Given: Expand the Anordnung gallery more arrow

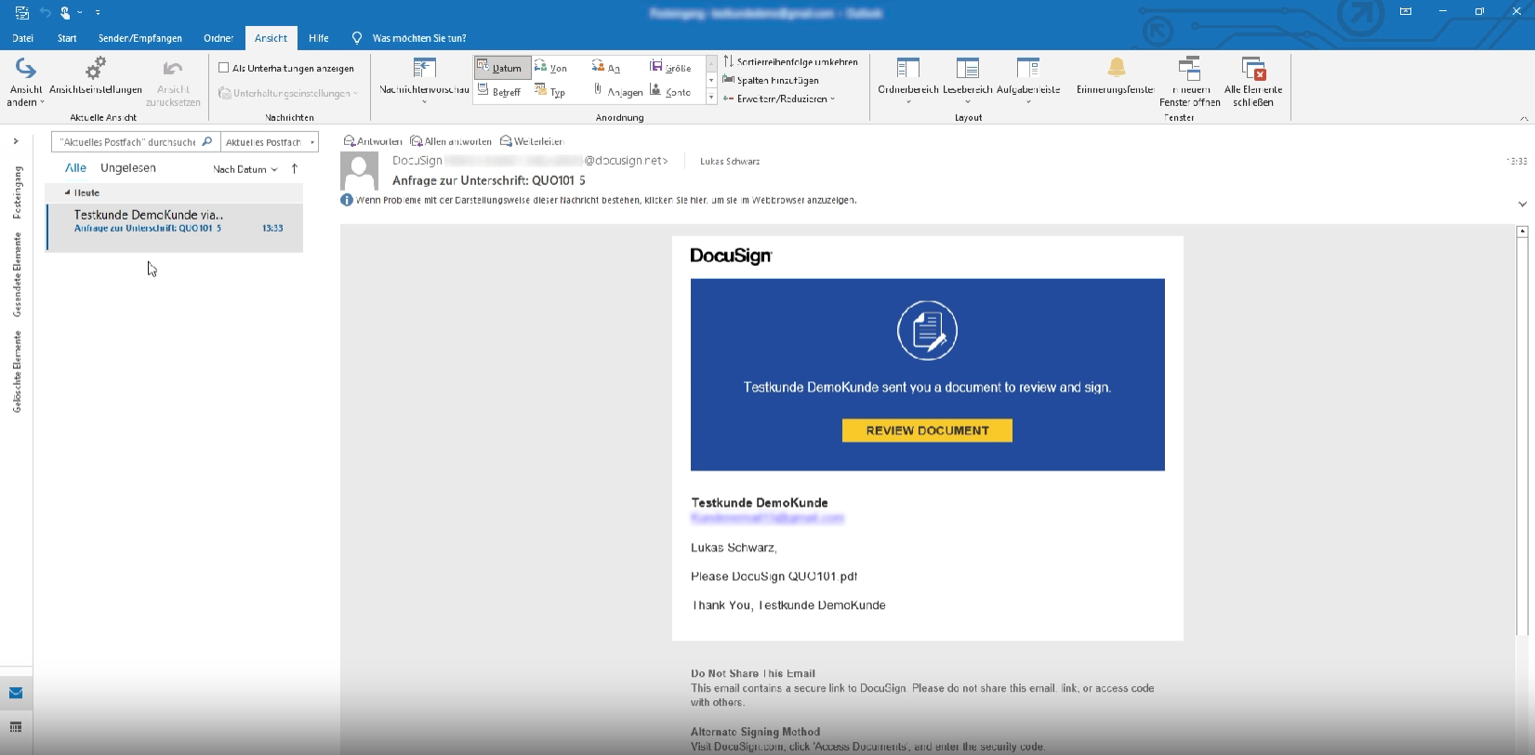Looking at the screenshot, I should [711, 97].
